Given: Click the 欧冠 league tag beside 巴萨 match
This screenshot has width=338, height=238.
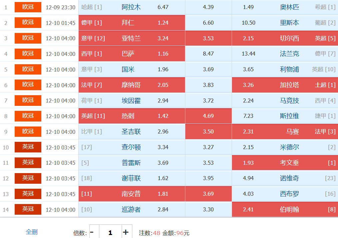Looking at the screenshot, I should tap(28, 54).
